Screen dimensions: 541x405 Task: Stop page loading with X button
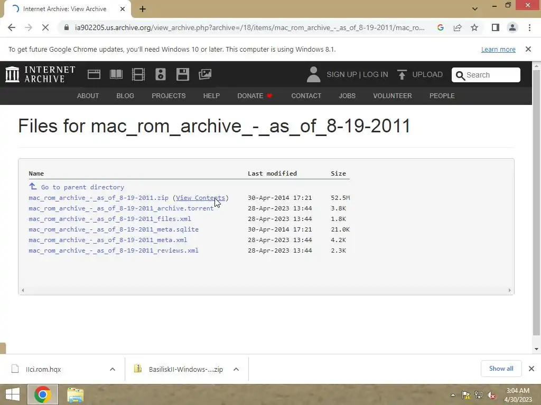tap(45, 27)
